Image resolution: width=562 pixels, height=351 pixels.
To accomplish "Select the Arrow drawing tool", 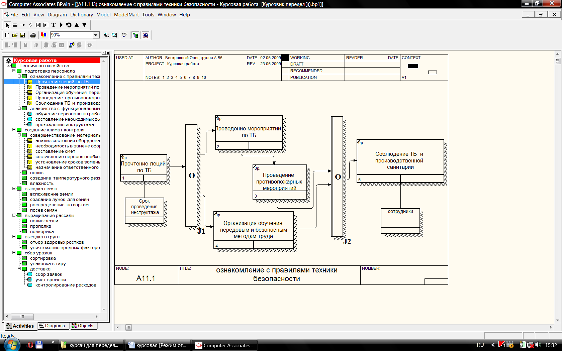I will [x=23, y=25].
